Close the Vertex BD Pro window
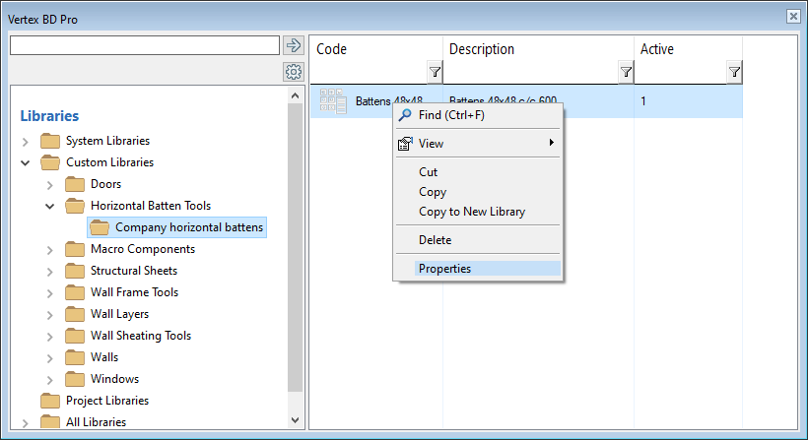 pos(793,17)
